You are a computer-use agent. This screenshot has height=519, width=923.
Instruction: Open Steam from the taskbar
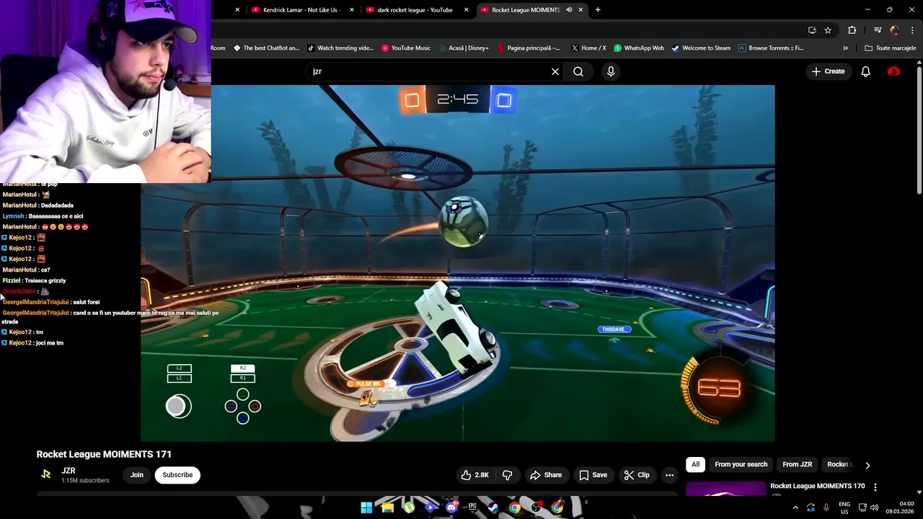tap(493, 507)
